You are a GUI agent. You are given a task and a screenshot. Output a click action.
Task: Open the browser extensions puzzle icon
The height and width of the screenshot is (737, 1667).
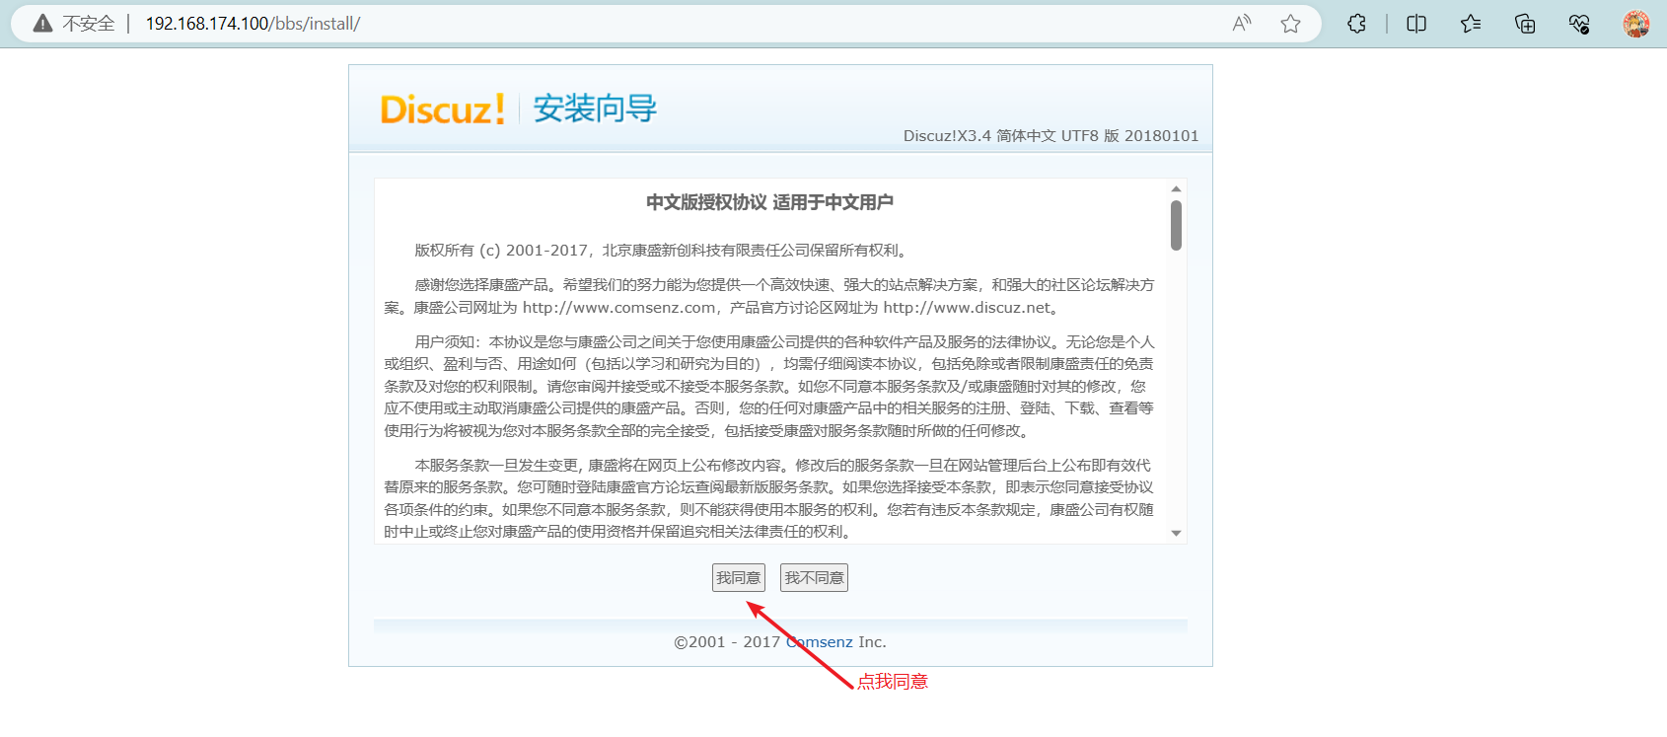point(1357,24)
